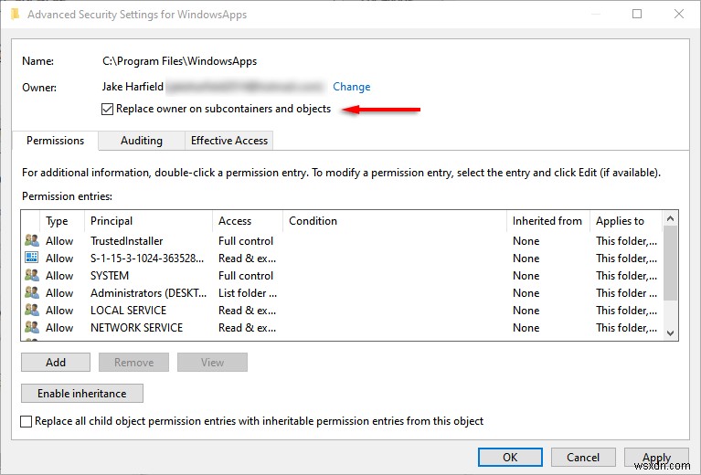701x475 pixels.
Task: Open the Auditing tab
Action: [142, 141]
